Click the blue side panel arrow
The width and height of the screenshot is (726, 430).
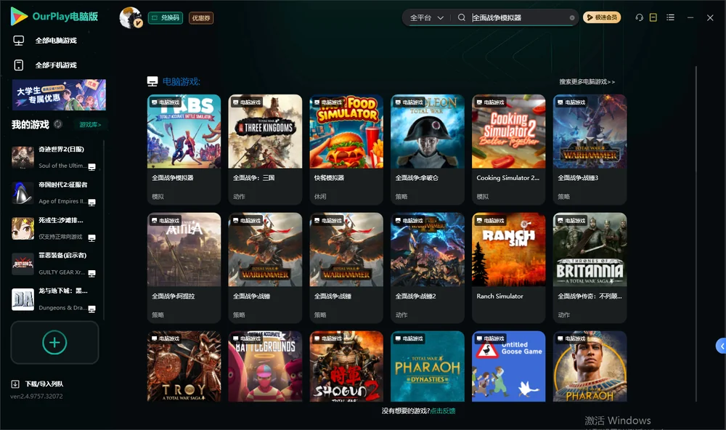pyautogui.click(x=721, y=346)
